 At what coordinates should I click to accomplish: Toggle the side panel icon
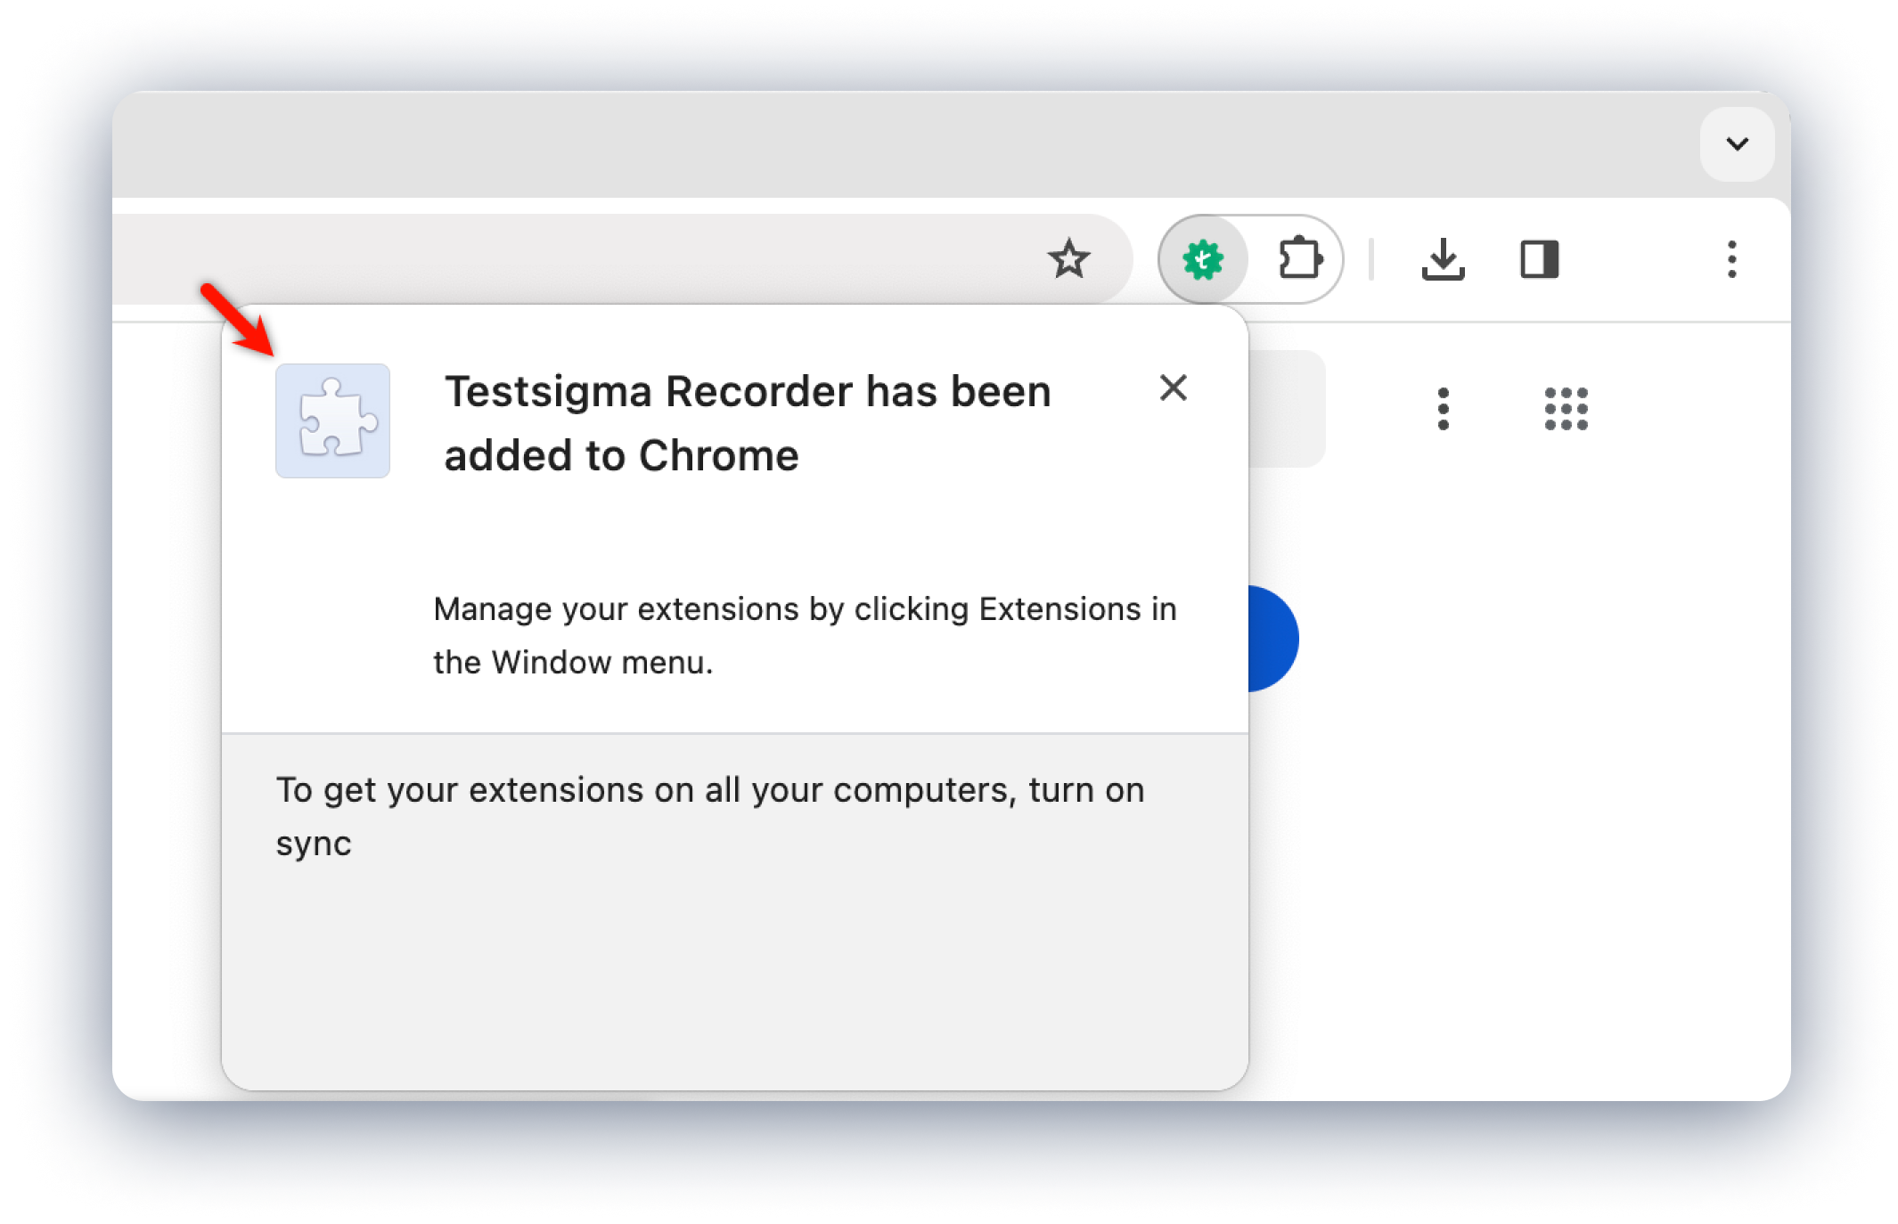[x=1539, y=259]
